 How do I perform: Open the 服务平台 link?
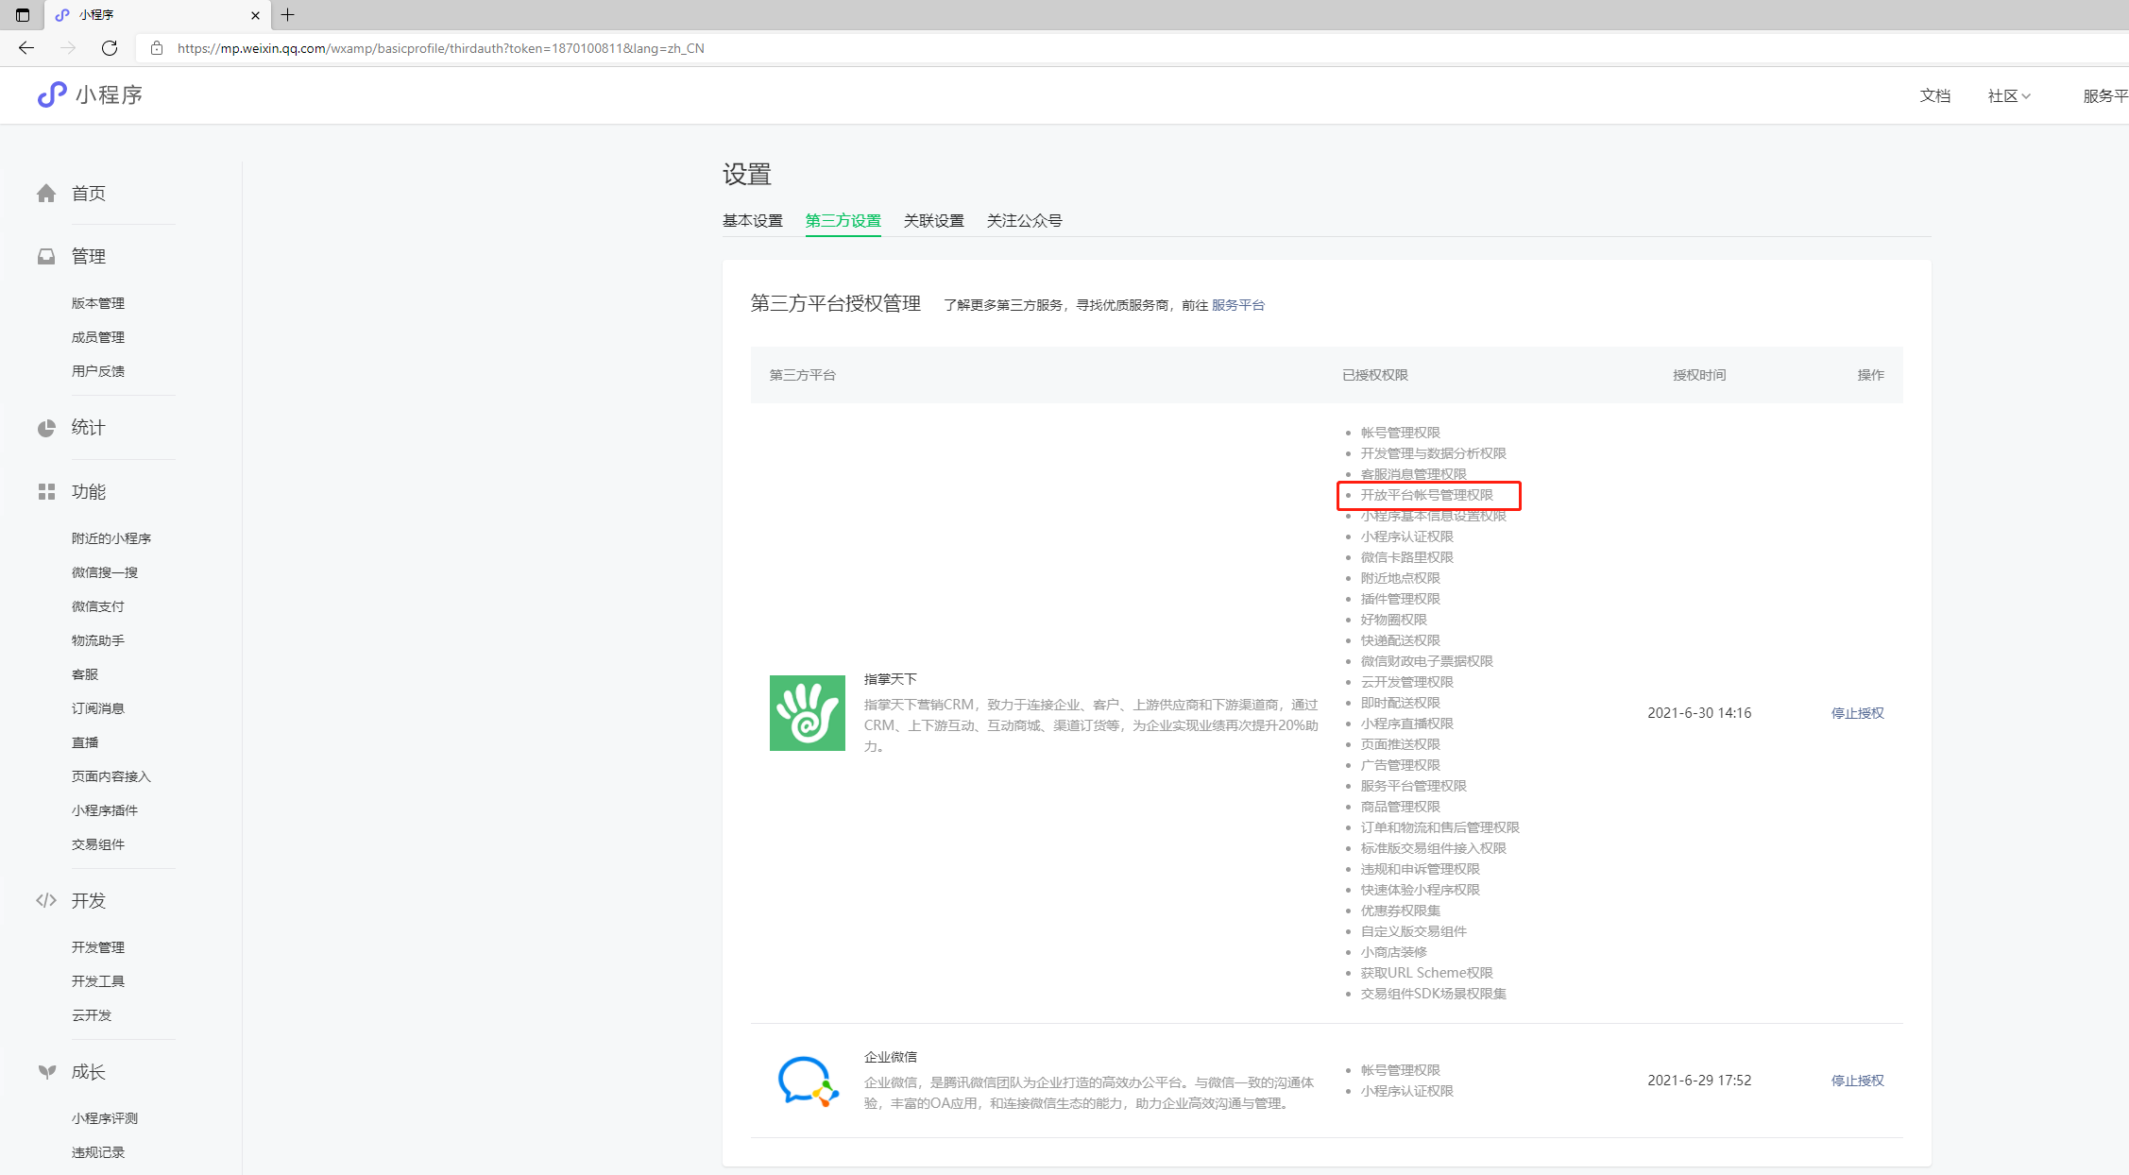point(1237,305)
